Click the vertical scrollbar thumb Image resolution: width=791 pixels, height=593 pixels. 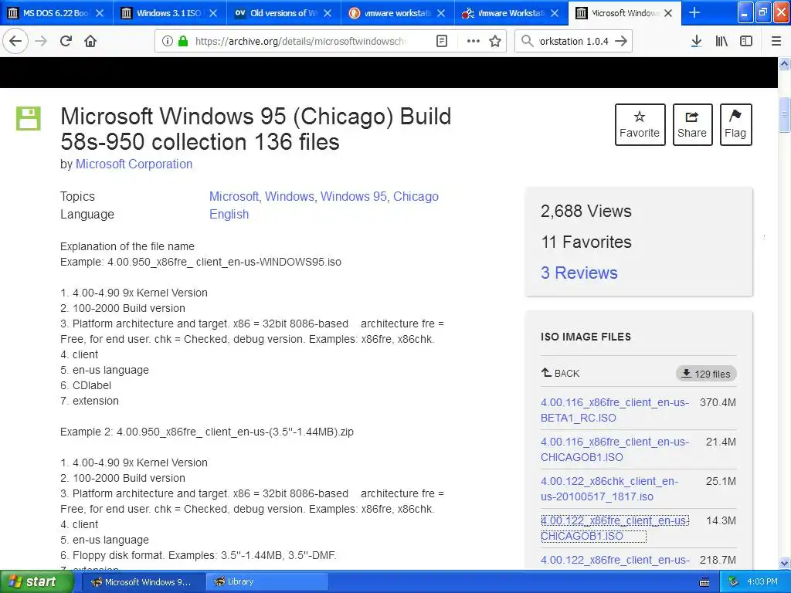click(x=785, y=115)
